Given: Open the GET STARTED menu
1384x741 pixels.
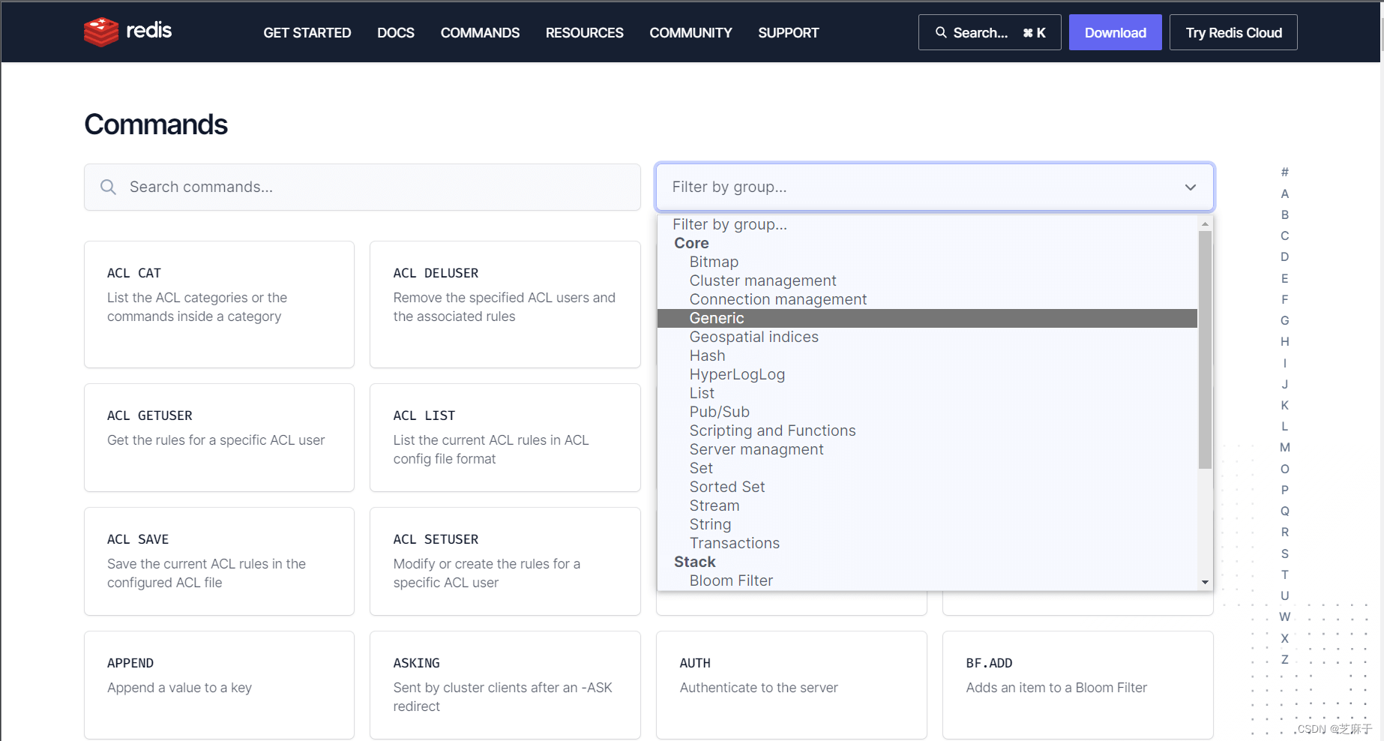Looking at the screenshot, I should [x=307, y=33].
